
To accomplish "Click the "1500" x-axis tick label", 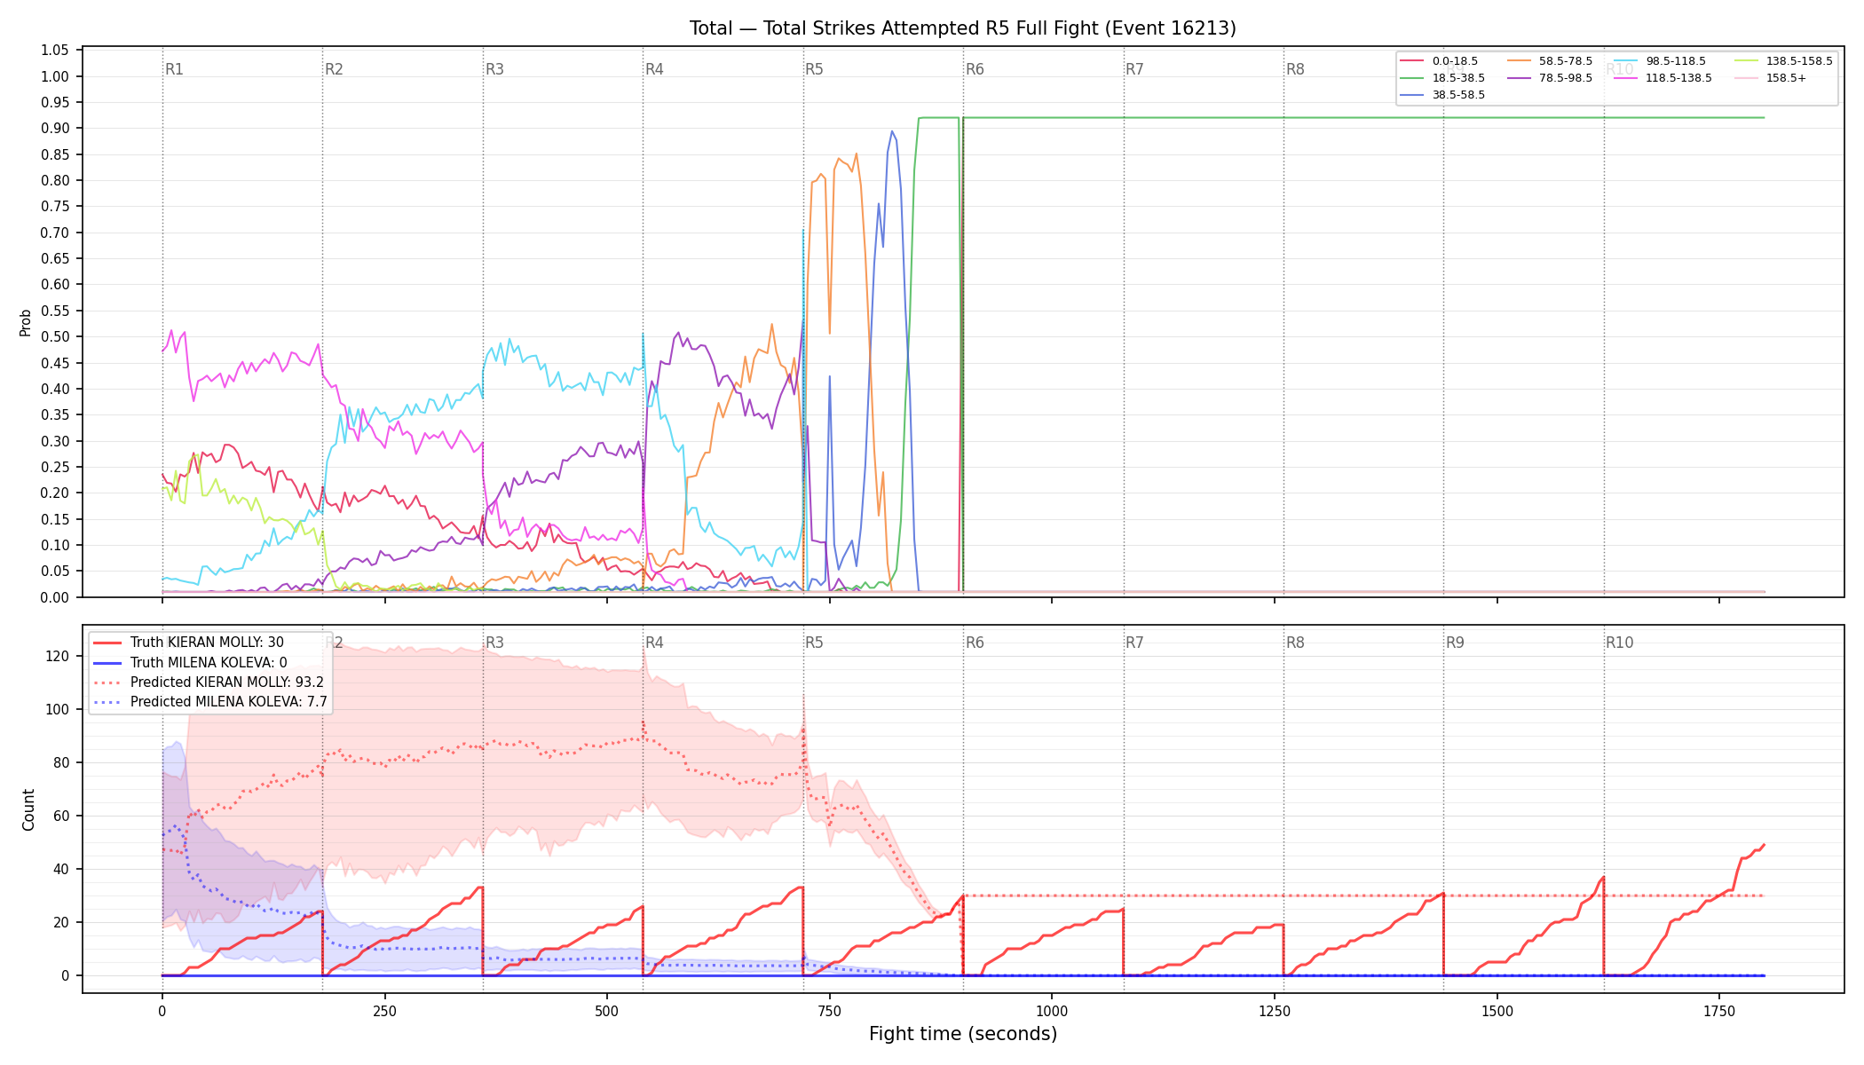I will (1497, 1011).
